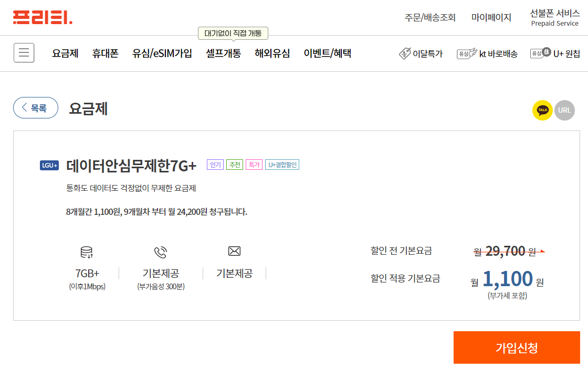Click the 대기없이 직접 개통 tooltip
This screenshot has width=588, height=370.
[233, 34]
